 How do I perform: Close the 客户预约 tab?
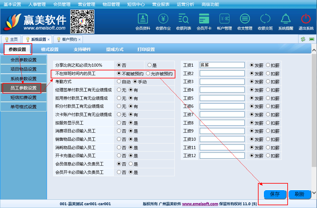click(79, 40)
